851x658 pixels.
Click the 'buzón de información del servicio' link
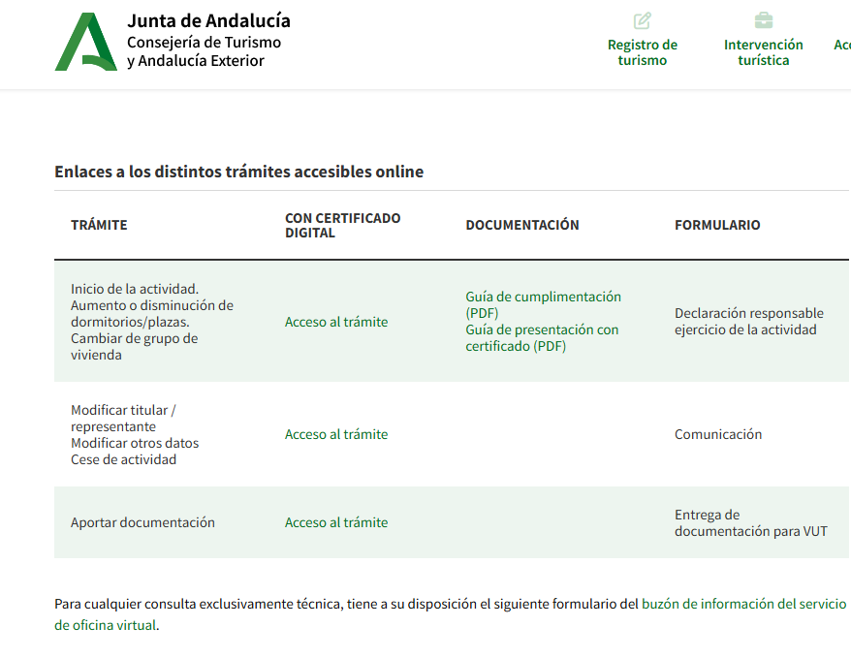coord(743,602)
